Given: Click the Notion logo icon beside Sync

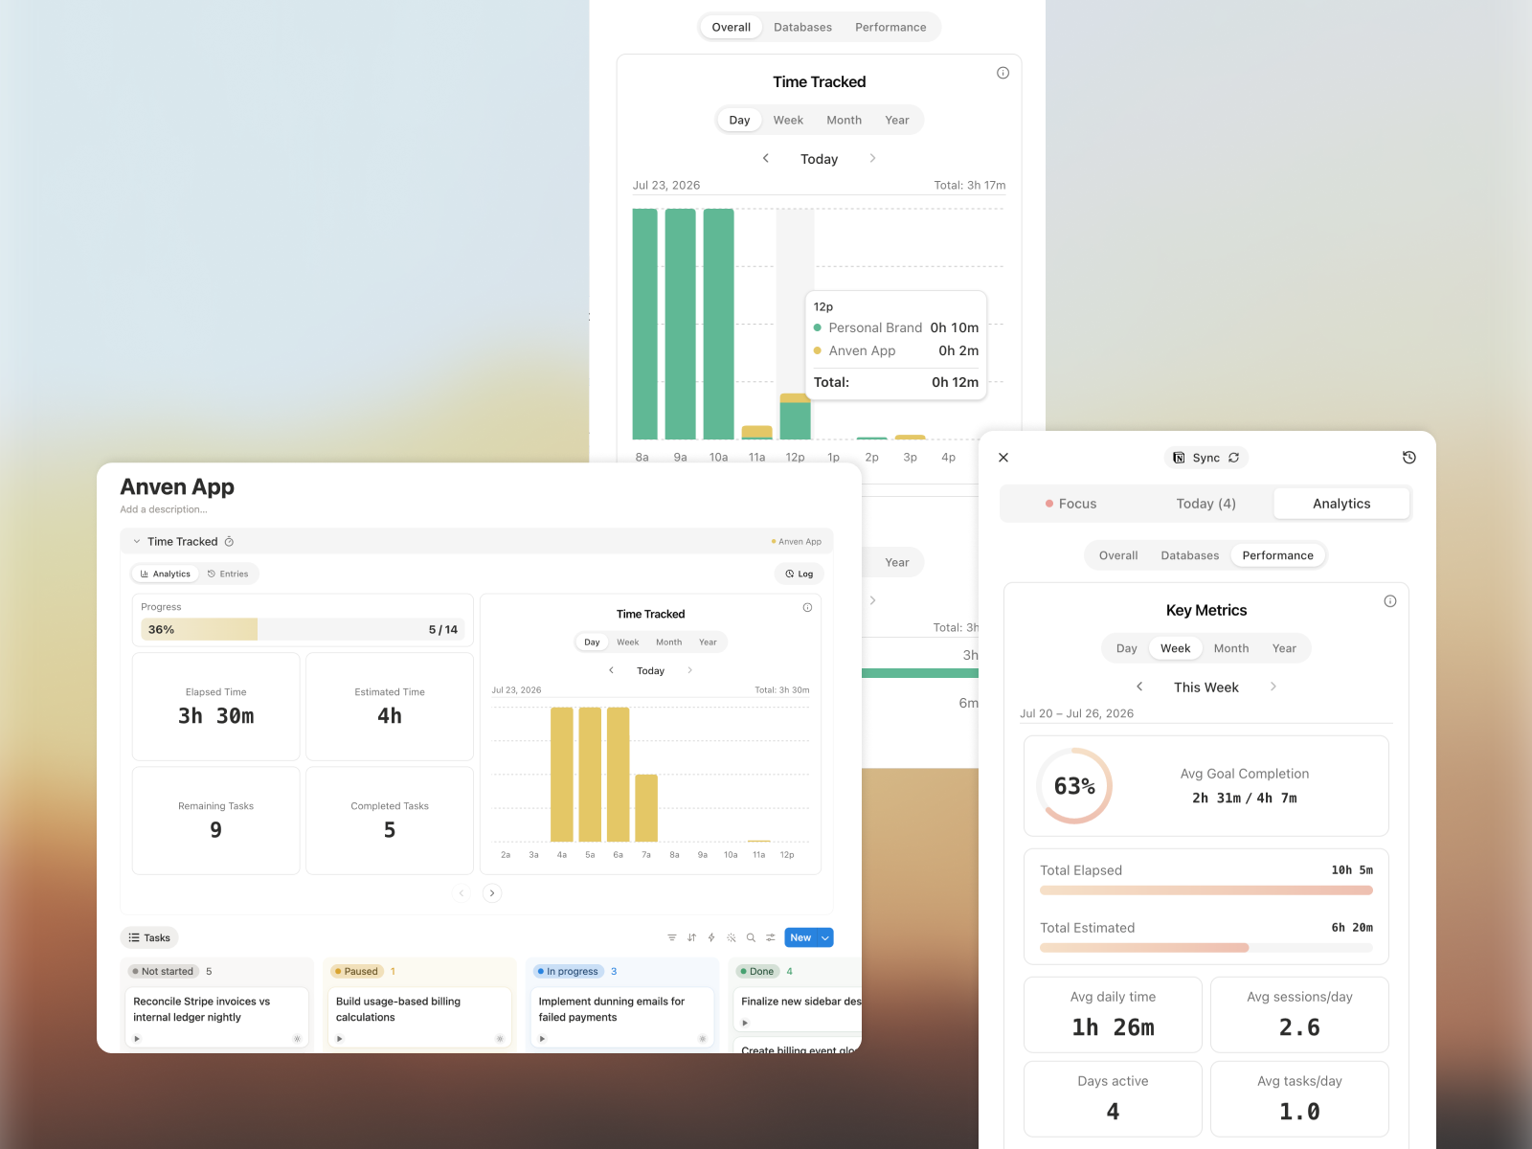Looking at the screenshot, I should (x=1179, y=458).
